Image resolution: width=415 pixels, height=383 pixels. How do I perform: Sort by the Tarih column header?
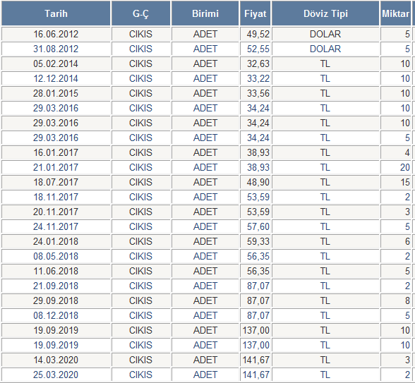56,13
